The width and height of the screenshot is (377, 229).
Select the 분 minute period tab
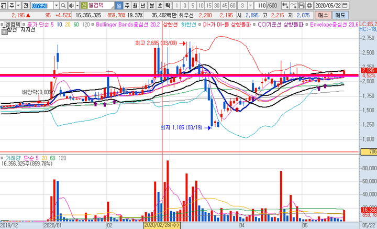(152, 5)
